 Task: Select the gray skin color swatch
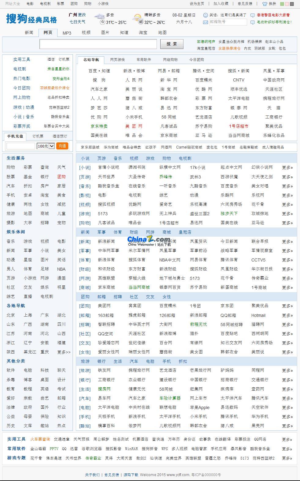click(292, 4)
